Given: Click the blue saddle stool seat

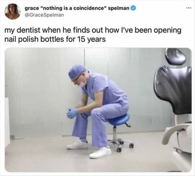Looking at the screenshot, I should [x=119, y=119].
